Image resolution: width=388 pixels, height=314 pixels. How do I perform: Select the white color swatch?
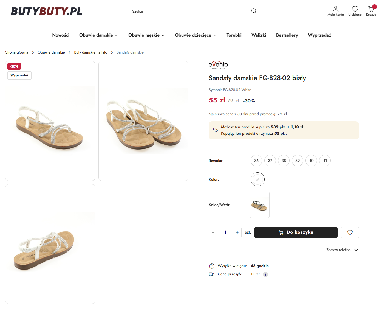click(257, 180)
